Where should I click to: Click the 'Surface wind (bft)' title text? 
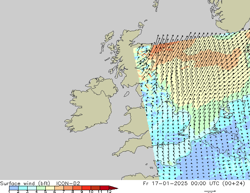[x=25, y=183]
